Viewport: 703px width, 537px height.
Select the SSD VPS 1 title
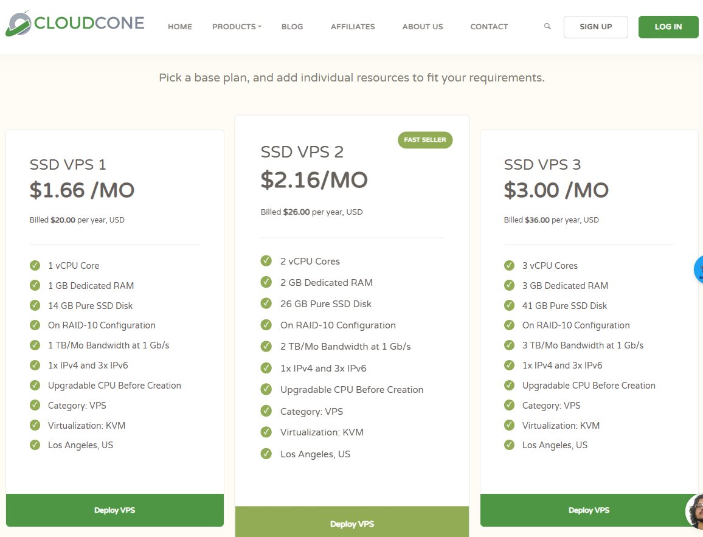pyautogui.click(x=68, y=165)
